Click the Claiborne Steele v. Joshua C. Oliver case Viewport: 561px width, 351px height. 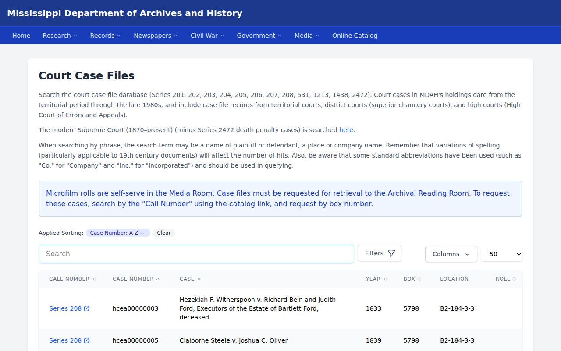pyautogui.click(x=234, y=340)
